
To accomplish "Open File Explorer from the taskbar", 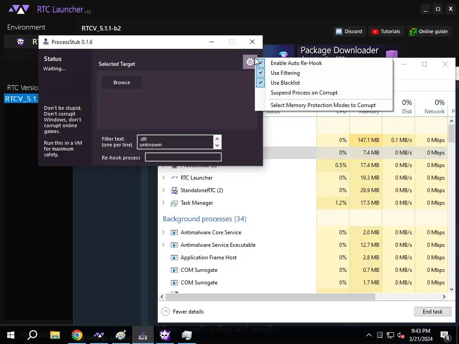I will (x=55, y=335).
